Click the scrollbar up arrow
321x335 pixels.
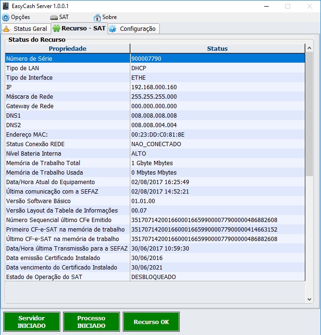coord(309,48)
